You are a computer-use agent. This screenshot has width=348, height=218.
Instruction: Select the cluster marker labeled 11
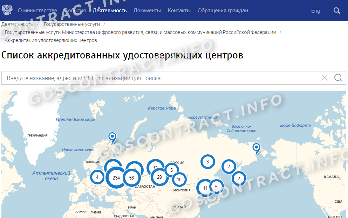205,188
